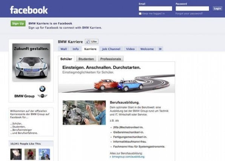Click Gießereimechaniker/-in list item

(128, 132)
